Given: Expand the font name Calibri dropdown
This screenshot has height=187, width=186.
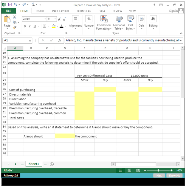Looking at the screenshot, I should point(45,19).
